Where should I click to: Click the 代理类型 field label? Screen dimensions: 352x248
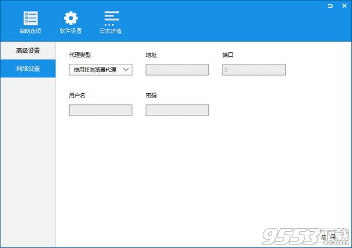80,55
